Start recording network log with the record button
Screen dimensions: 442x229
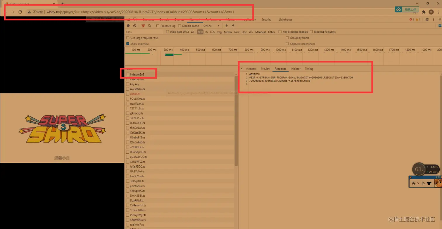[x=128, y=26]
